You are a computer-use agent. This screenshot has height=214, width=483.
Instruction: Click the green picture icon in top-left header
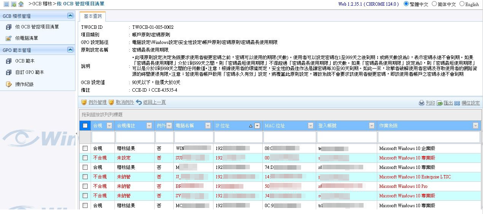[14, 4]
